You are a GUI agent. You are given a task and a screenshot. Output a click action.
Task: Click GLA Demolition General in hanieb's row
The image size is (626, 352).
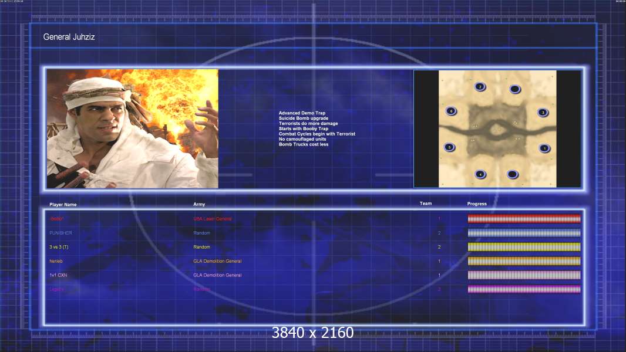217,261
